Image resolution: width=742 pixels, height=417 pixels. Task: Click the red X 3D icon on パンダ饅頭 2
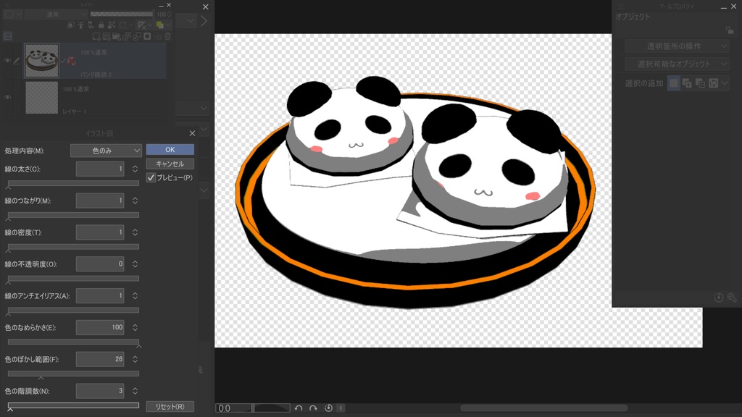click(71, 61)
